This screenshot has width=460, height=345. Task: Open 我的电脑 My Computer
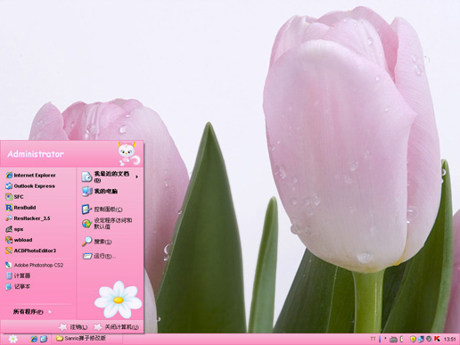click(x=100, y=192)
